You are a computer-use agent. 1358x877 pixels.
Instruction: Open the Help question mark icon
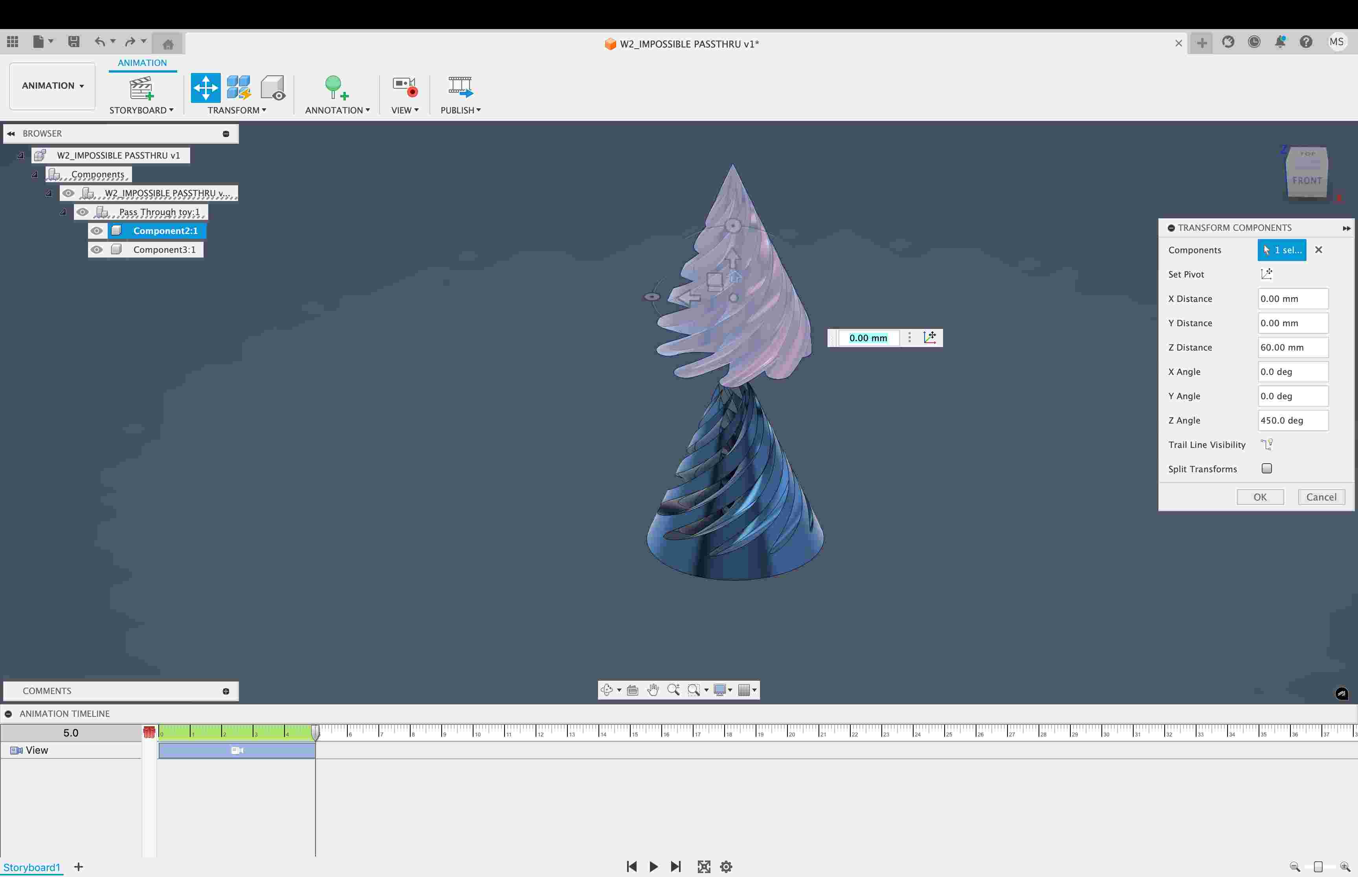point(1306,42)
